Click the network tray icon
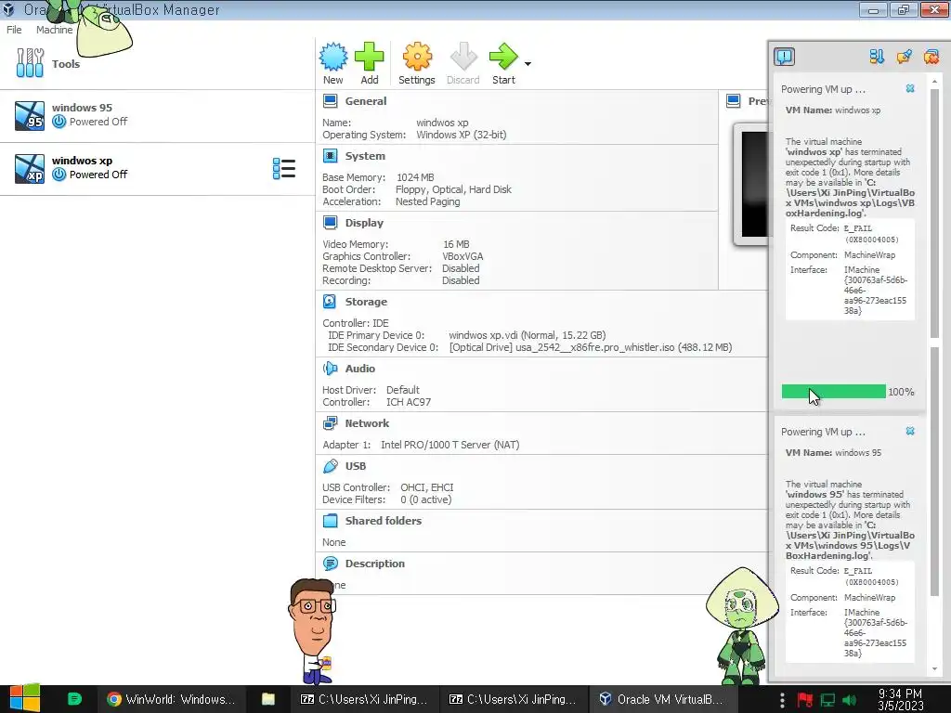 [827, 700]
